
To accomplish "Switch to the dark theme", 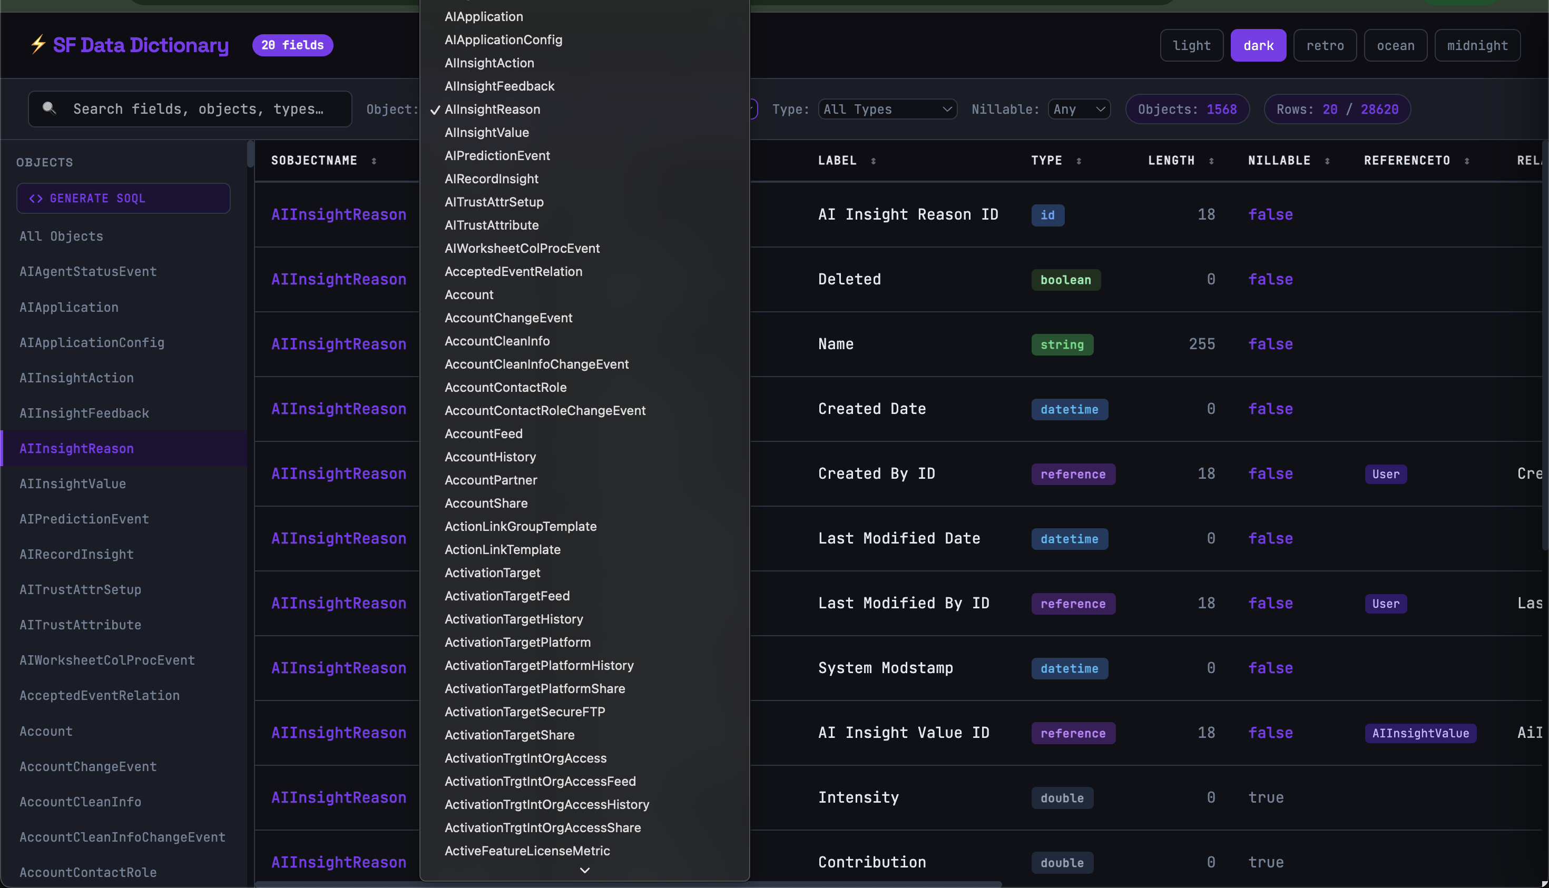I will click(1258, 45).
